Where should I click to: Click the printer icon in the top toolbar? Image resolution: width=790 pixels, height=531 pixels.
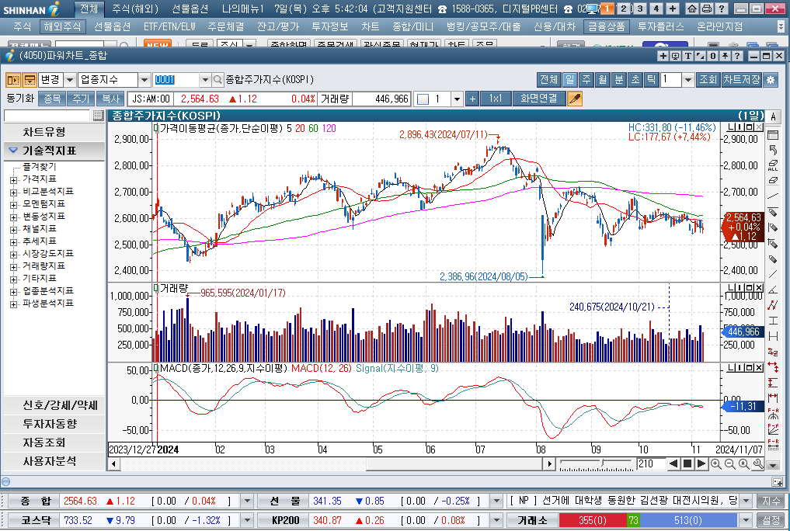(707, 9)
